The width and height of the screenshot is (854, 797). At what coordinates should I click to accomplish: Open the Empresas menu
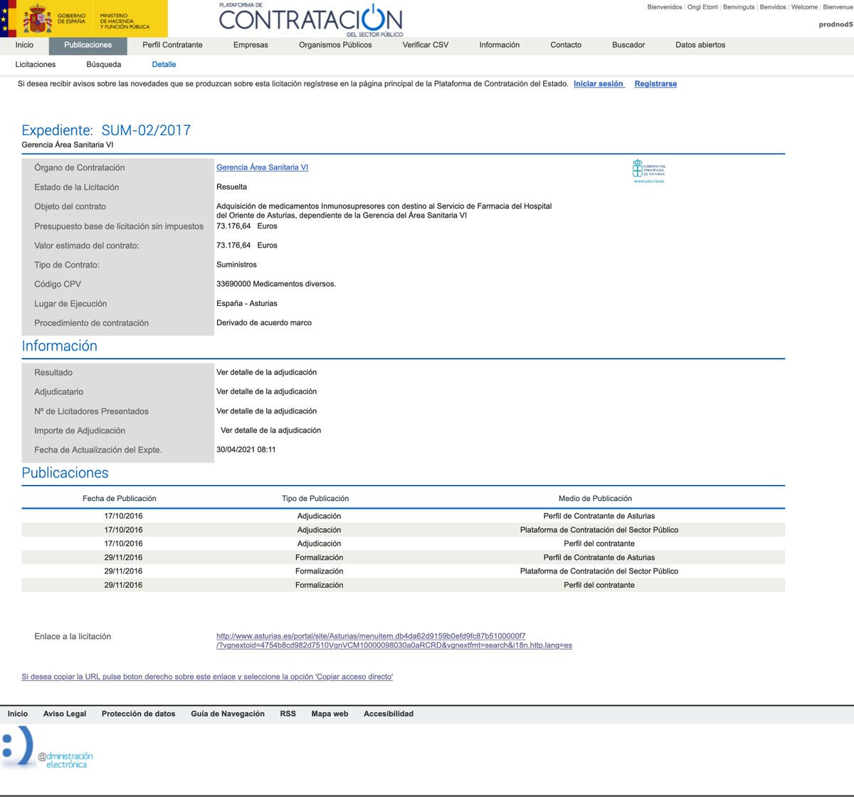[x=251, y=45]
